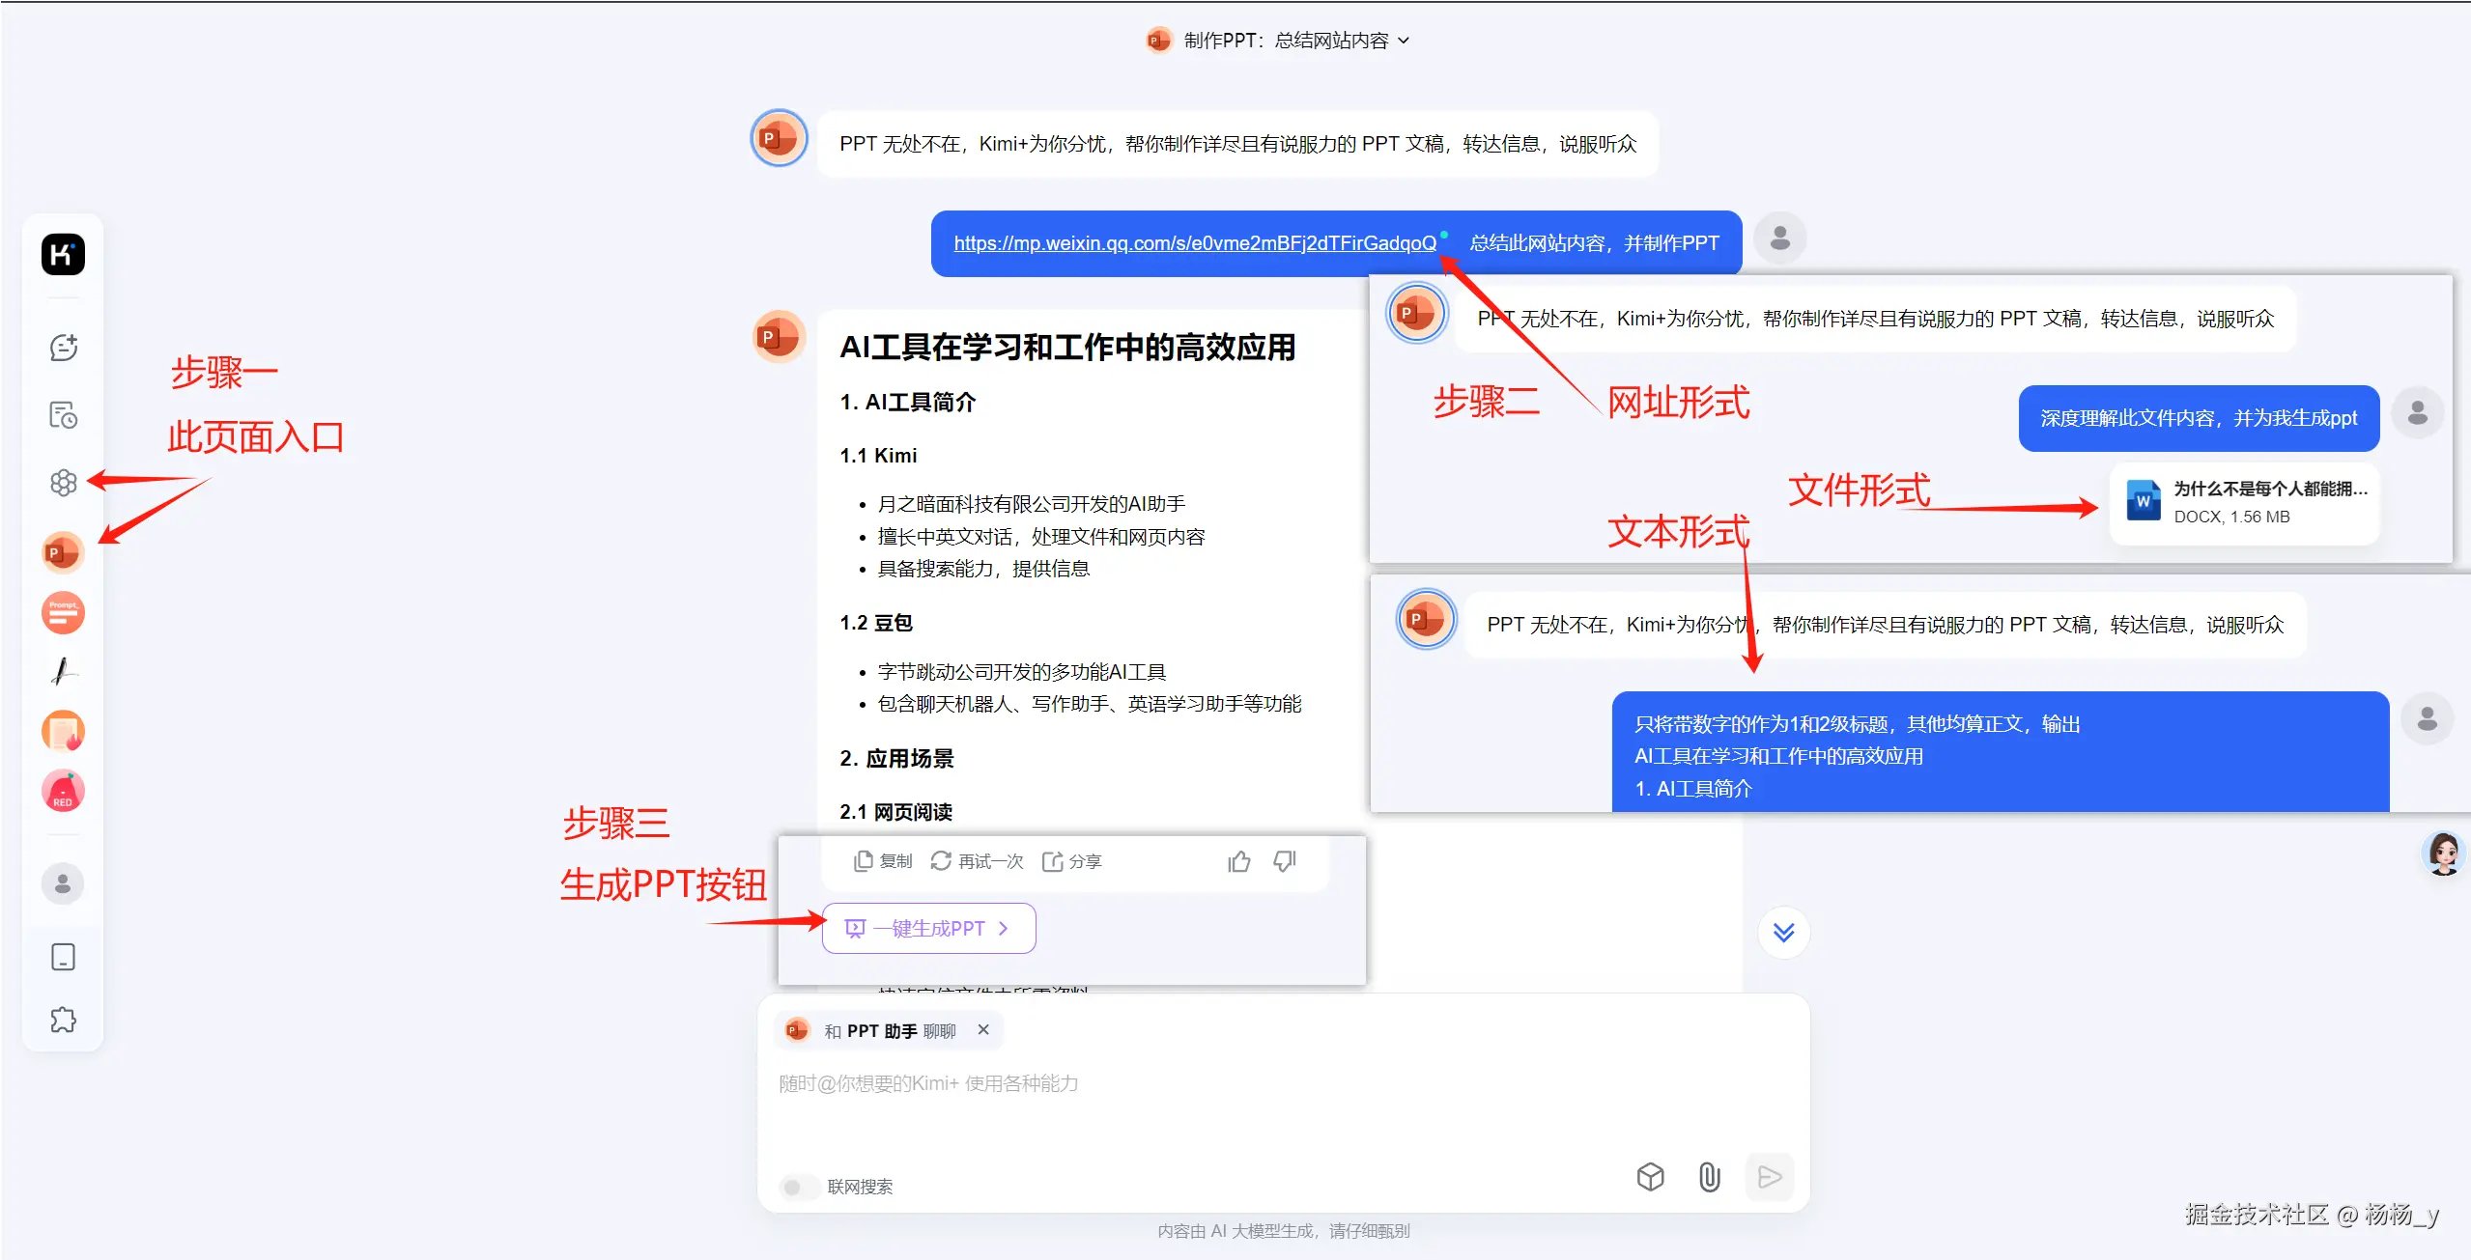2471x1260 pixels.
Task: Click the bullet 具备搜索能力，提供信息
Action: pyautogui.click(x=983, y=570)
